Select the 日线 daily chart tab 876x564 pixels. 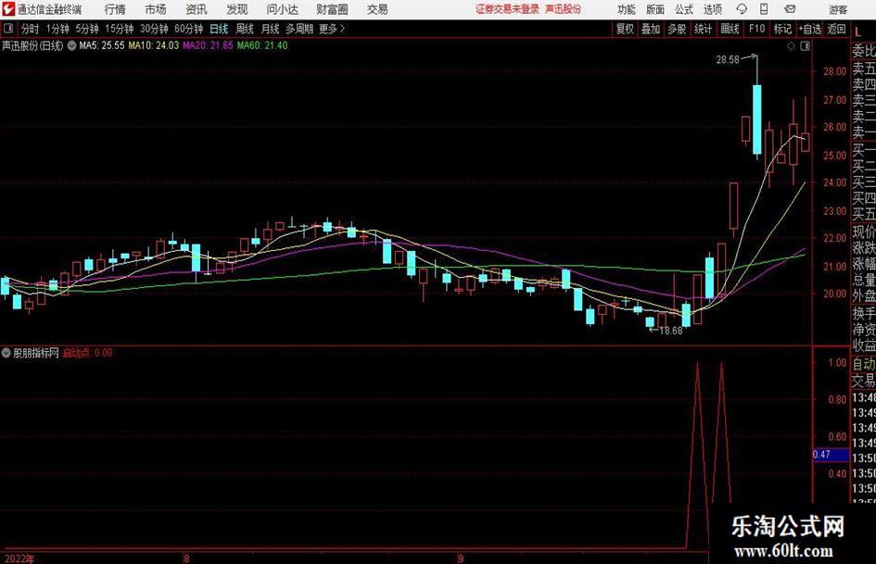pyautogui.click(x=219, y=29)
